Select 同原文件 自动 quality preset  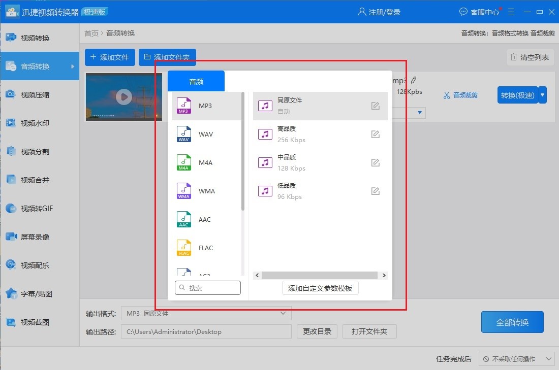point(321,106)
